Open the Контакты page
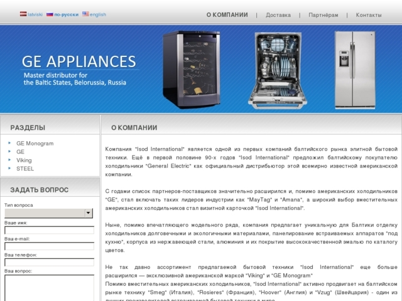 coord(369,15)
